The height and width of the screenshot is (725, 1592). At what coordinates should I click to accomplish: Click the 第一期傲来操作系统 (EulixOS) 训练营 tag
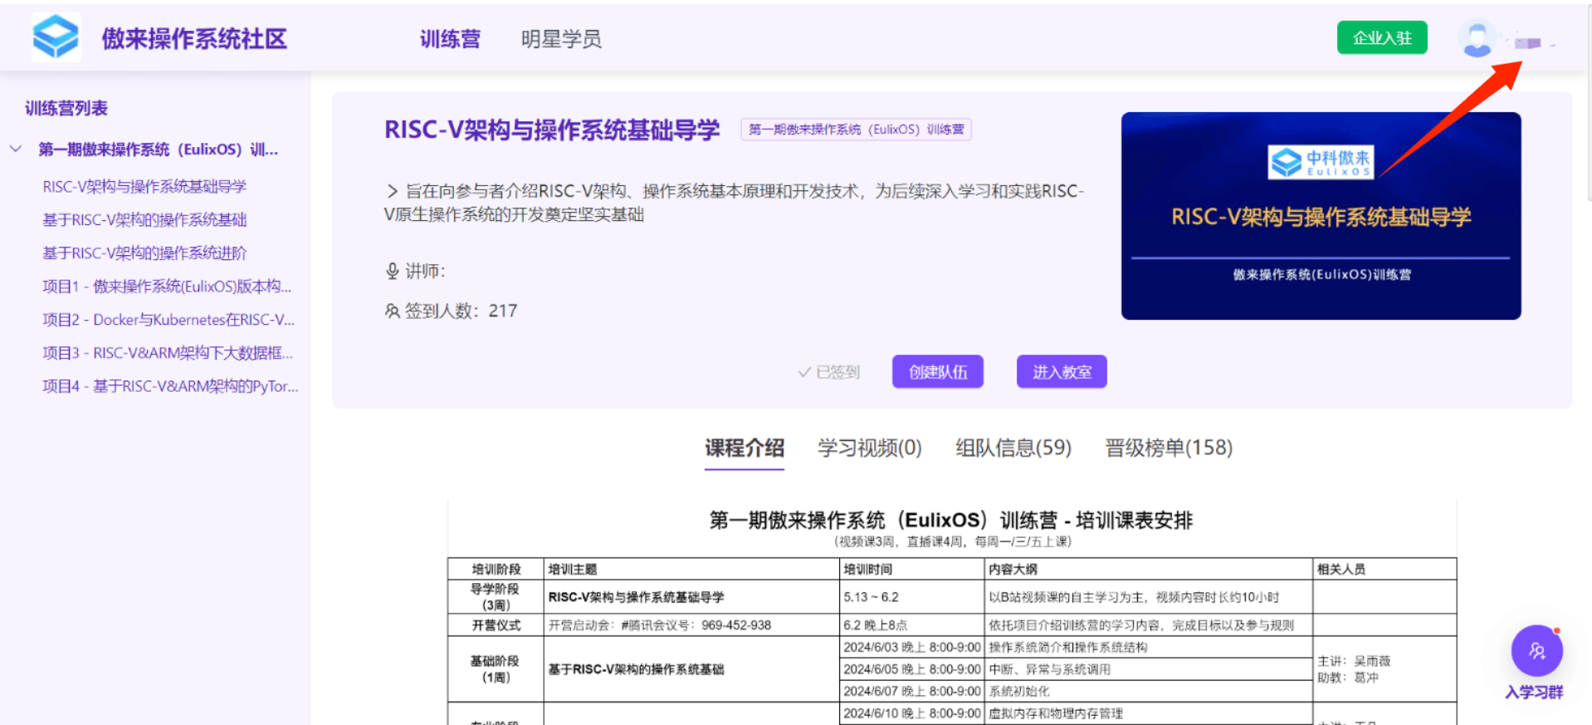click(856, 130)
